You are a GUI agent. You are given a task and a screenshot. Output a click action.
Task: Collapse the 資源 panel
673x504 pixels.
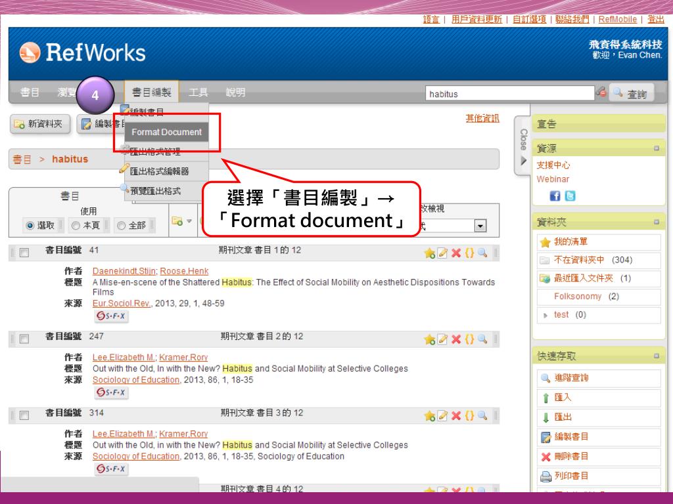click(657, 148)
